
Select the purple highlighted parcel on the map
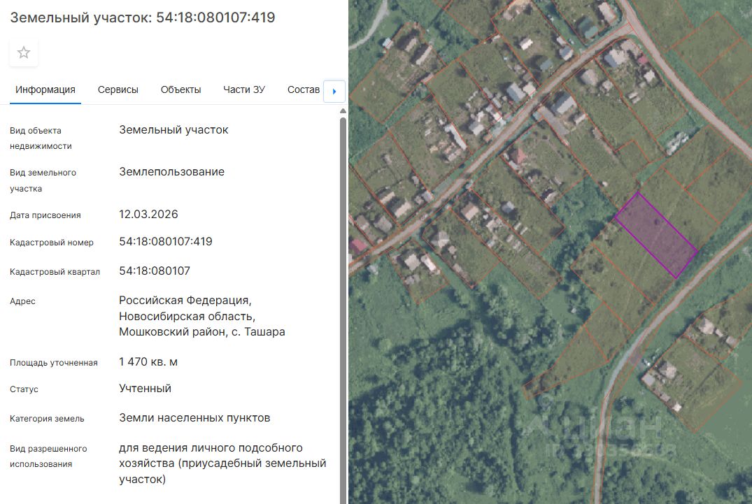point(656,235)
